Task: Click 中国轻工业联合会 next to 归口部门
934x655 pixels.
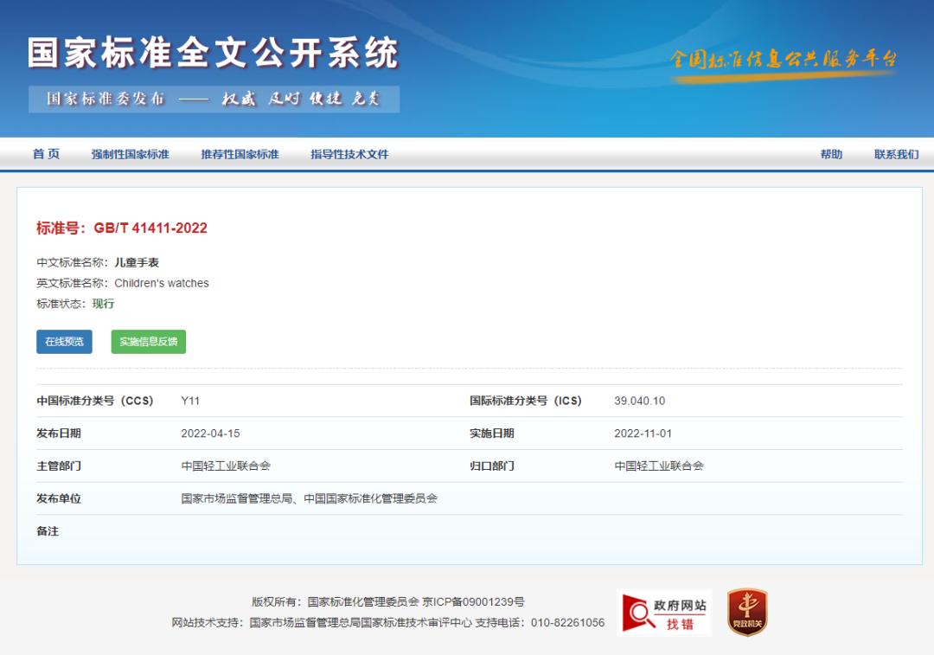Action: click(659, 466)
